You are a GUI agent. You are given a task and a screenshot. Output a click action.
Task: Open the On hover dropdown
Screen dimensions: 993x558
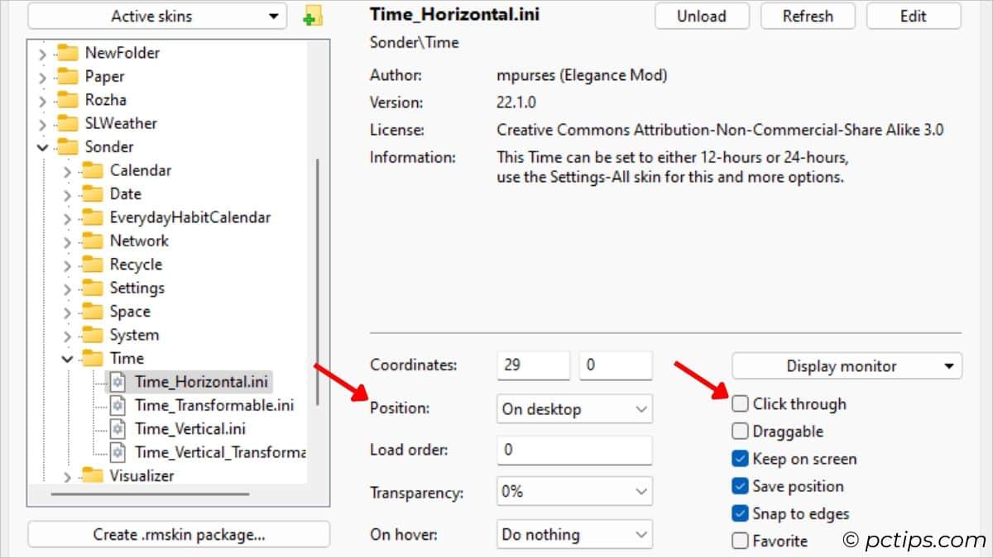(573, 534)
